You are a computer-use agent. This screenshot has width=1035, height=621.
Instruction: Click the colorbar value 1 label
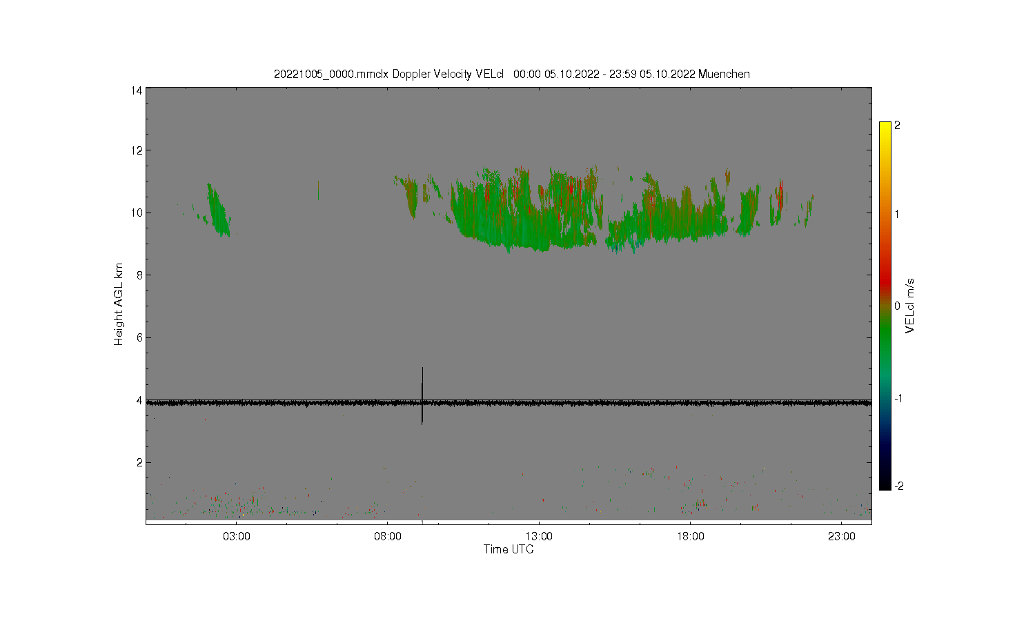pos(897,214)
